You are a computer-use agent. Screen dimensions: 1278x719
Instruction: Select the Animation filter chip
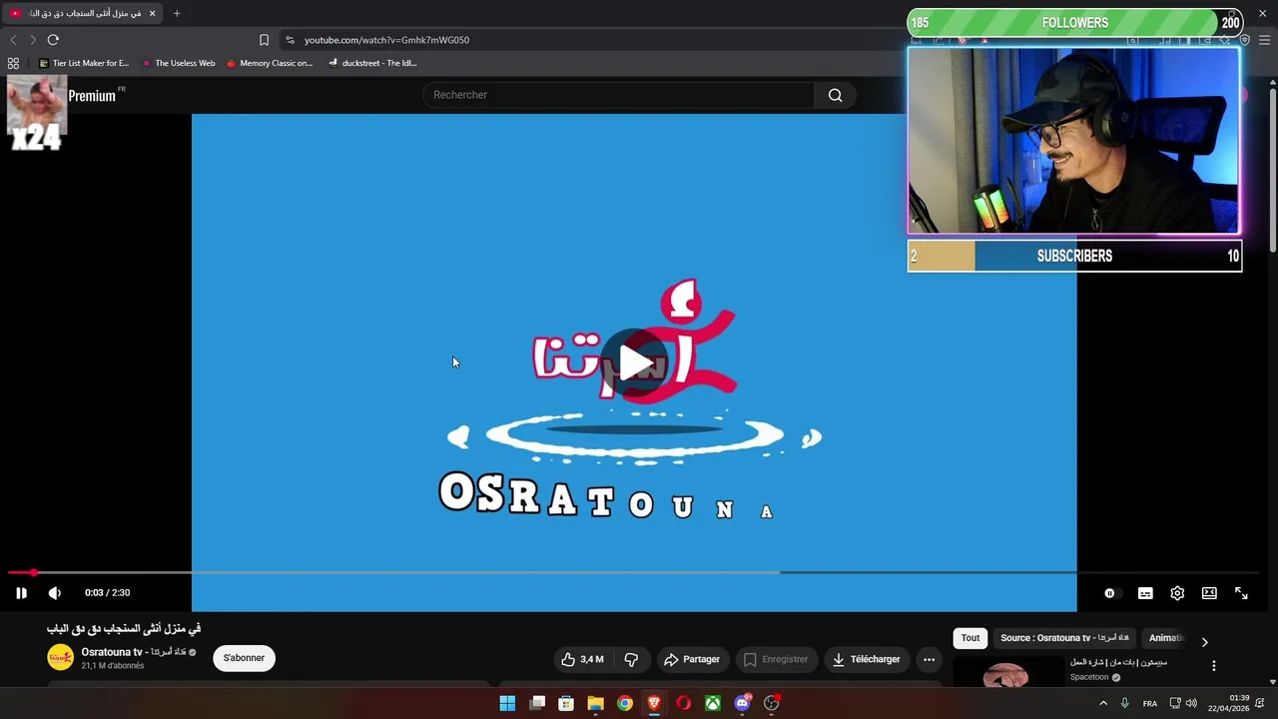tap(1166, 638)
